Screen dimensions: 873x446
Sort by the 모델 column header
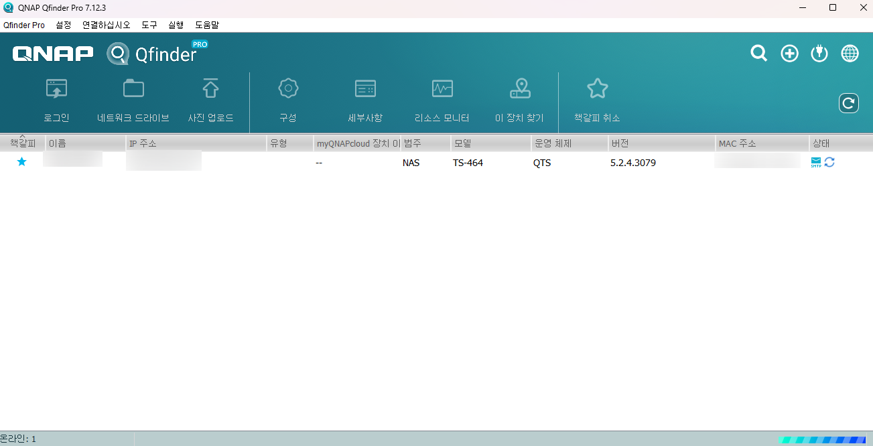pos(491,143)
